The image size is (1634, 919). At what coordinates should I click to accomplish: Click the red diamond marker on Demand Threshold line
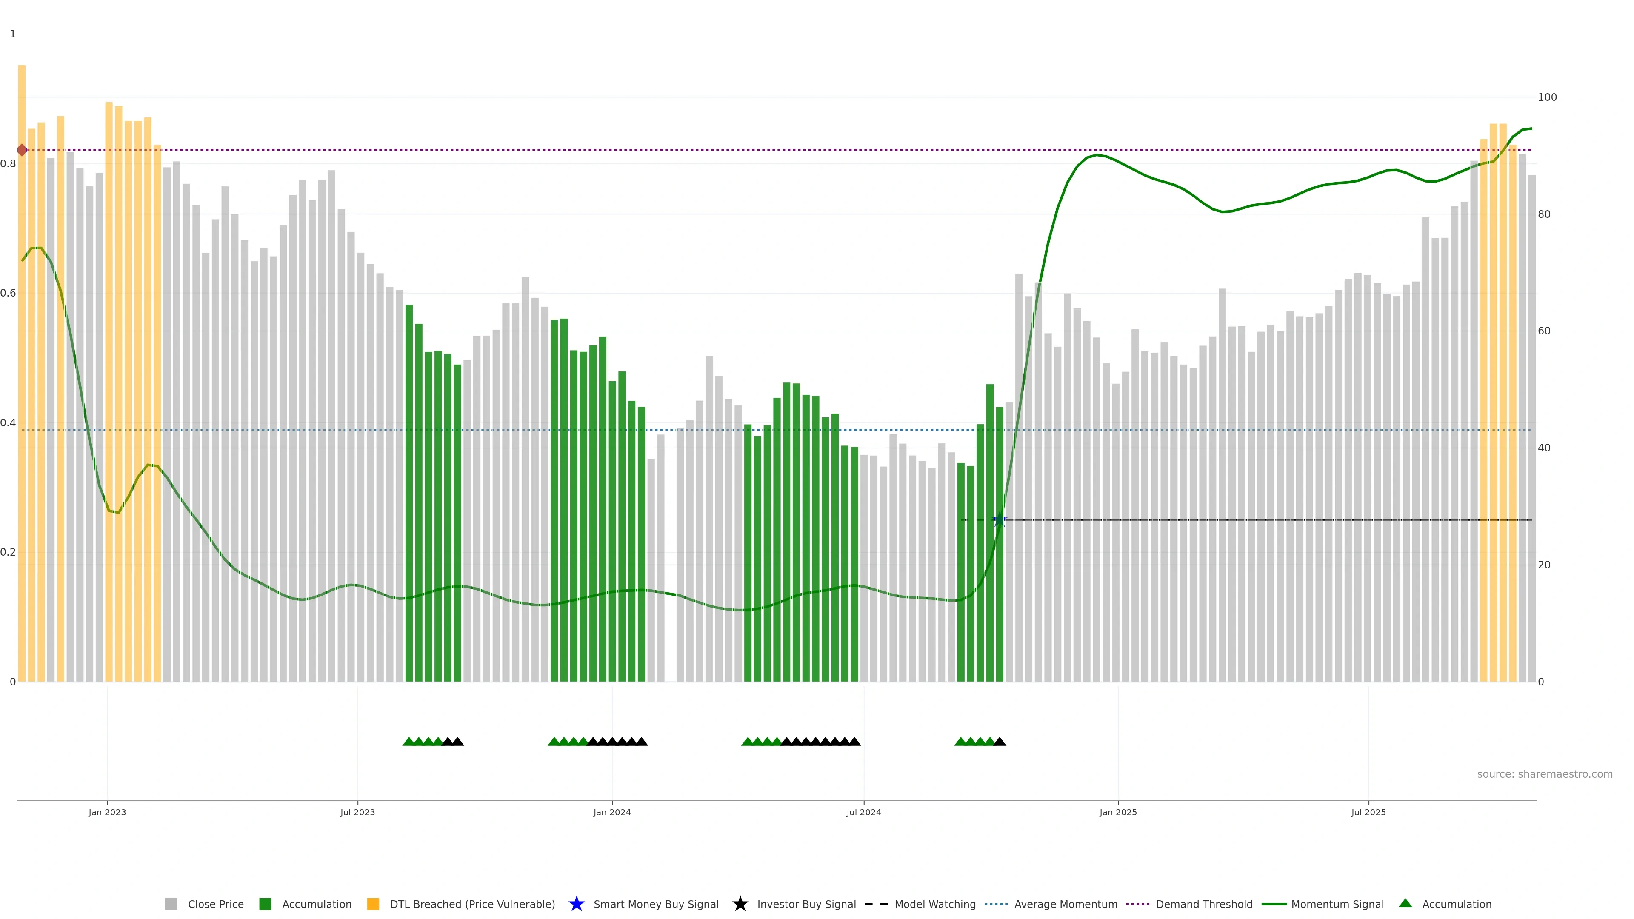click(x=22, y=150)
